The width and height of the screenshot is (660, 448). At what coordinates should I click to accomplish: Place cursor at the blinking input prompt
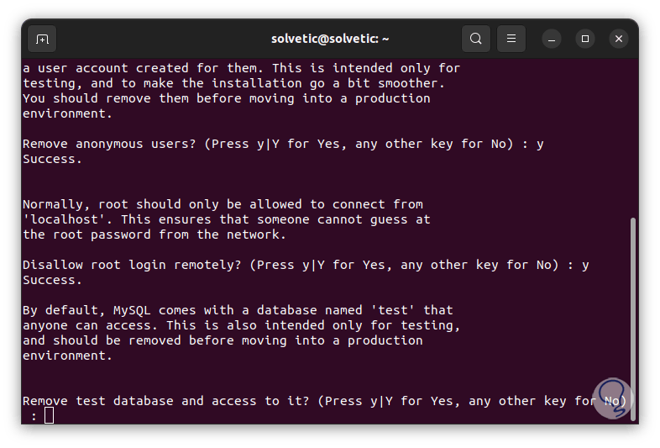point(49,415)
